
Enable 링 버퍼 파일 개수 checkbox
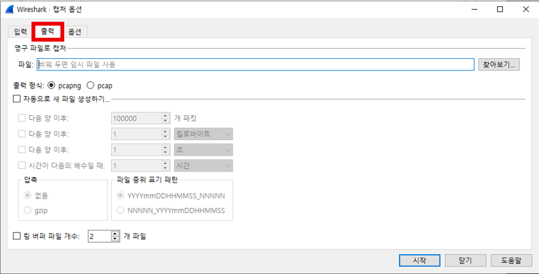coord(17,236)
